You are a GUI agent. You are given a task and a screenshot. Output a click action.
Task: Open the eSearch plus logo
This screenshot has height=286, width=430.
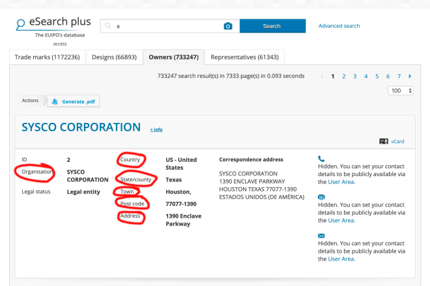pos(53,23)
